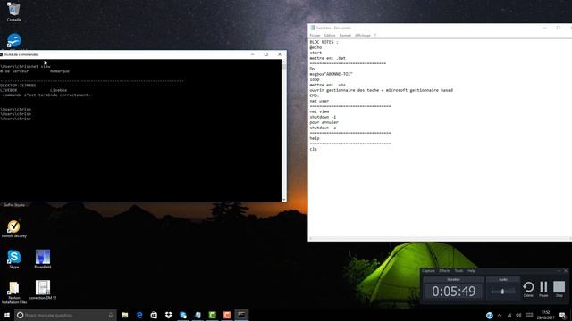The width and height of the screenshot is (572, 321).
Task: Click the Notepad title bar icon
Action: pos(312,28)
